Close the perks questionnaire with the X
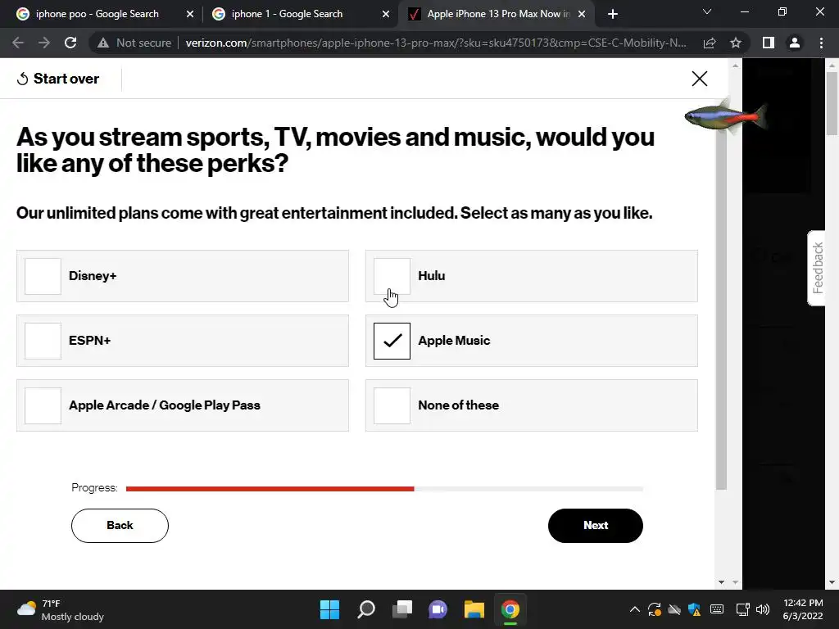The image size is (839, 629). point(700,79)
